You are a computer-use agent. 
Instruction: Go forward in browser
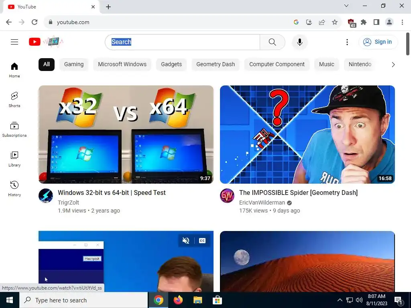point(22,22)
